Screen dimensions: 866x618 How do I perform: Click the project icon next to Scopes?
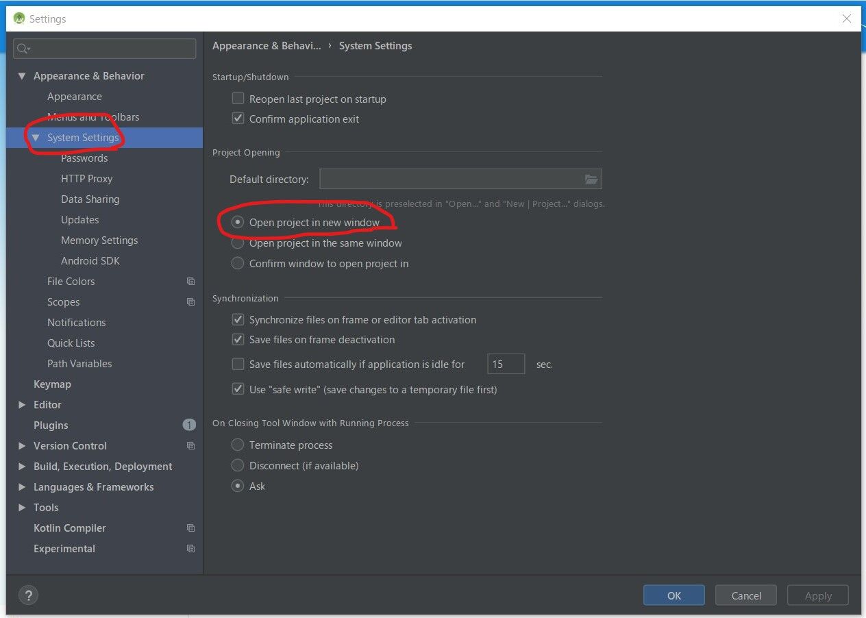pyautogui.click(x=190, y=301)
